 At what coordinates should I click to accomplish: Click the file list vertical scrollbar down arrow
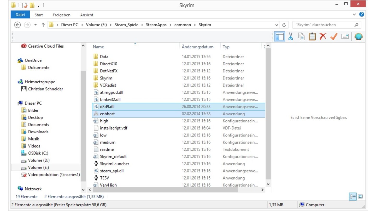click(x=268, y=184)
